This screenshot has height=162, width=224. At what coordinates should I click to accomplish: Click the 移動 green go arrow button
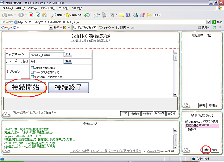coord(217,22)
